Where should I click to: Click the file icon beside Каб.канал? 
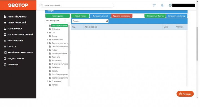pos(50,67)
